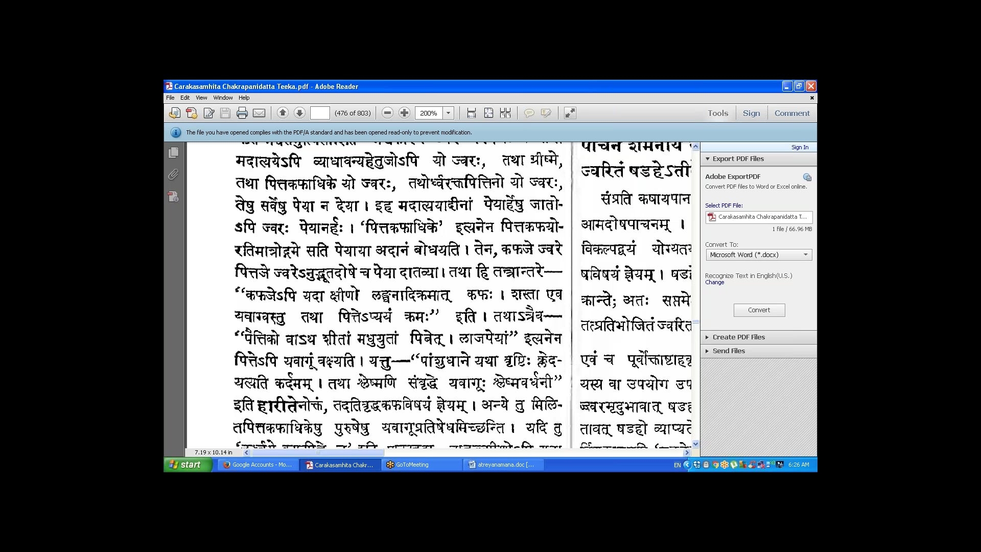This screenshot has height=552, width=981.
Task: Open the View menu
Action: click(201, 98)
